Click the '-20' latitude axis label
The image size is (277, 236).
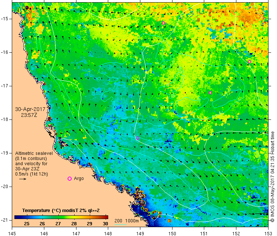tap(4, 187)
